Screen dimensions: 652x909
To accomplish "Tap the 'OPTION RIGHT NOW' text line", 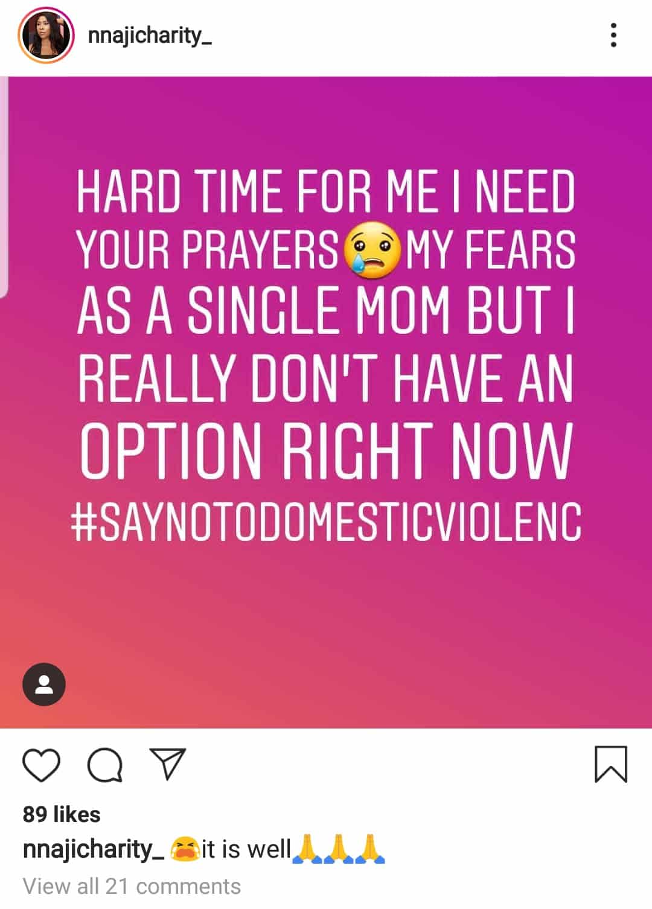I will (x=326, y=451).
